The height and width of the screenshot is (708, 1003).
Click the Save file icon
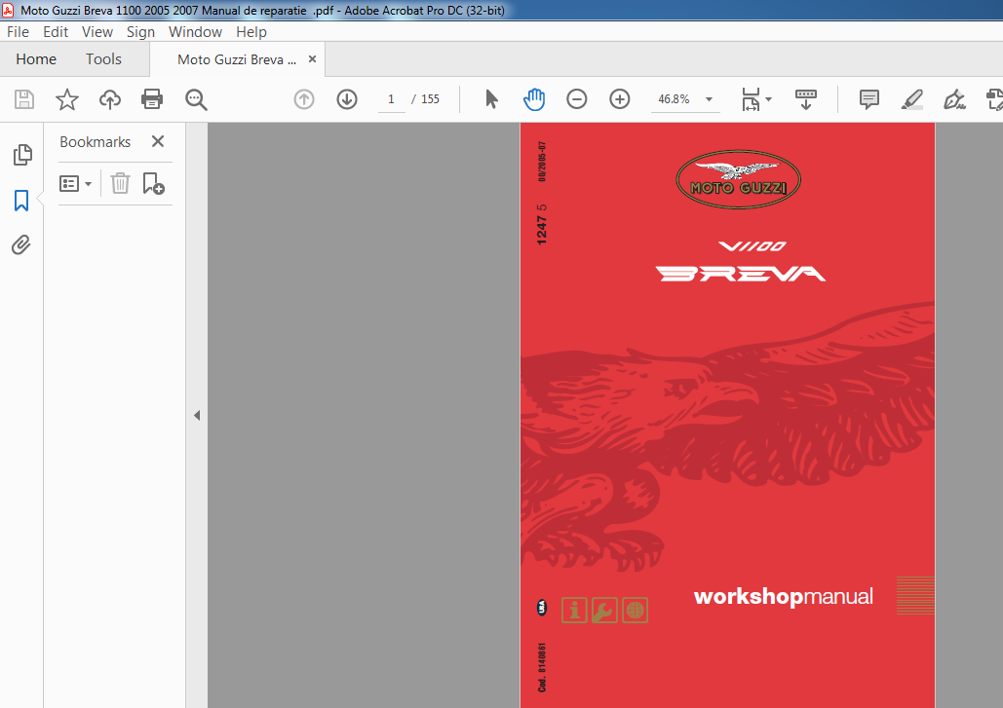tap(24, 99)
